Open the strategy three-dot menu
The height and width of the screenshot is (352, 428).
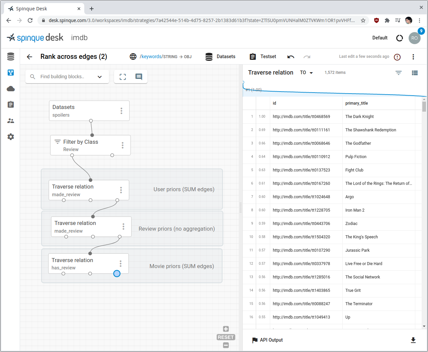(413, 57)
